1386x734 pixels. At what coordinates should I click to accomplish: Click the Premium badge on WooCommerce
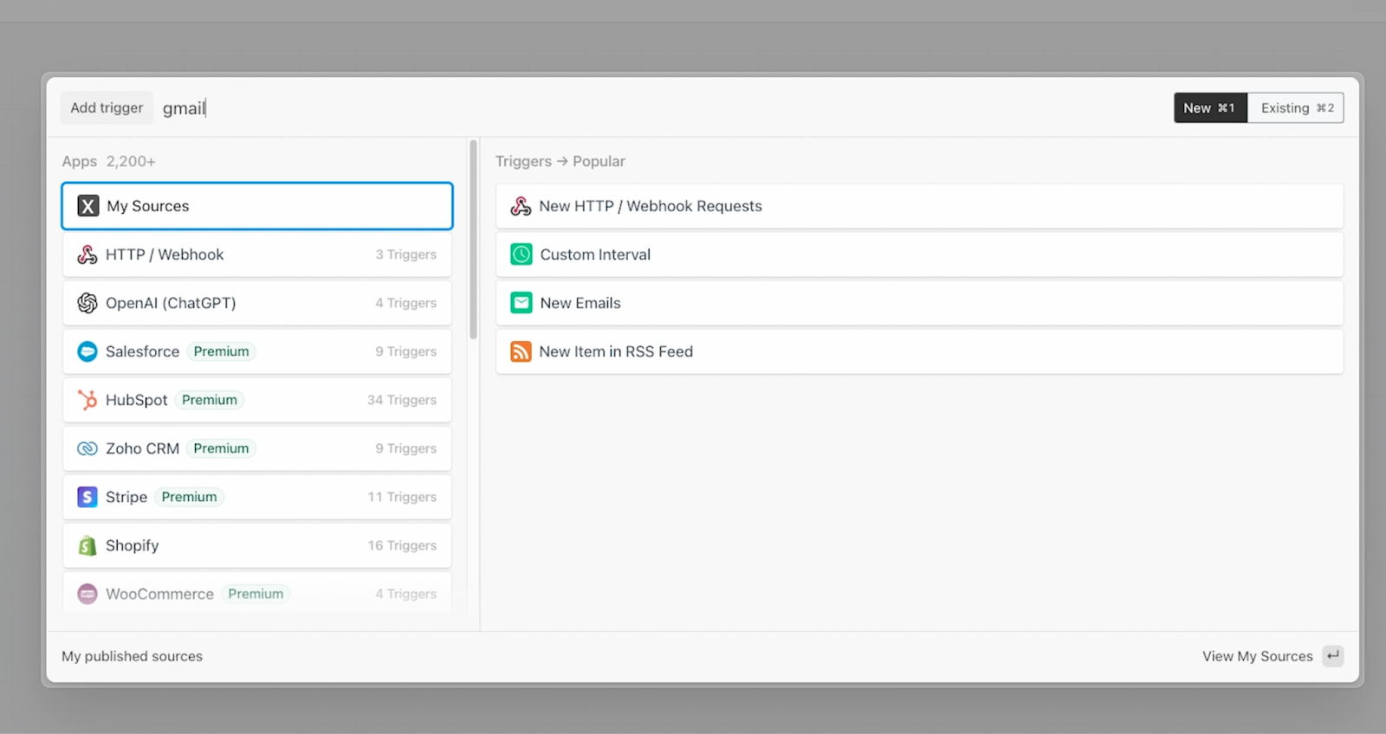click(256, 594)
